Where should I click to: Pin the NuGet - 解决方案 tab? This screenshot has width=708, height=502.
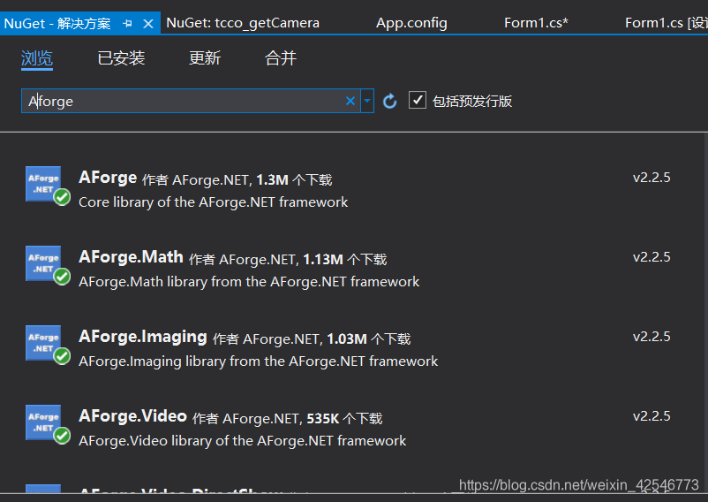[x=127, y=23]
